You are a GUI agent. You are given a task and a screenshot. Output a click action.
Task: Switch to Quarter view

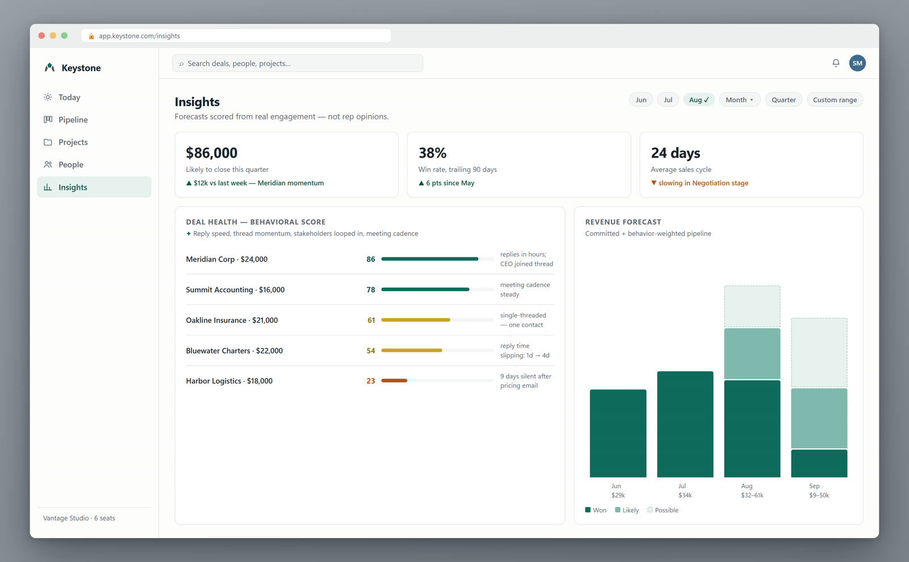point(783,100)
